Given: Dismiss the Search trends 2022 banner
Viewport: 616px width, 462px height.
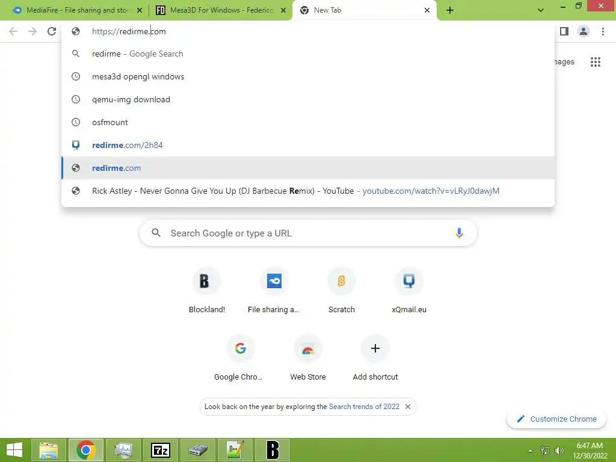Looking at the screenshot, I should (x=408, y=407).
